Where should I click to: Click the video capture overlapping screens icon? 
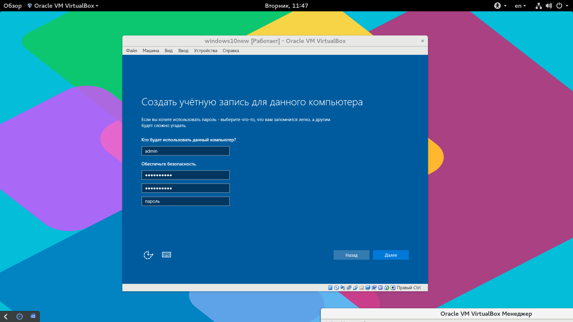coord(374,288)
